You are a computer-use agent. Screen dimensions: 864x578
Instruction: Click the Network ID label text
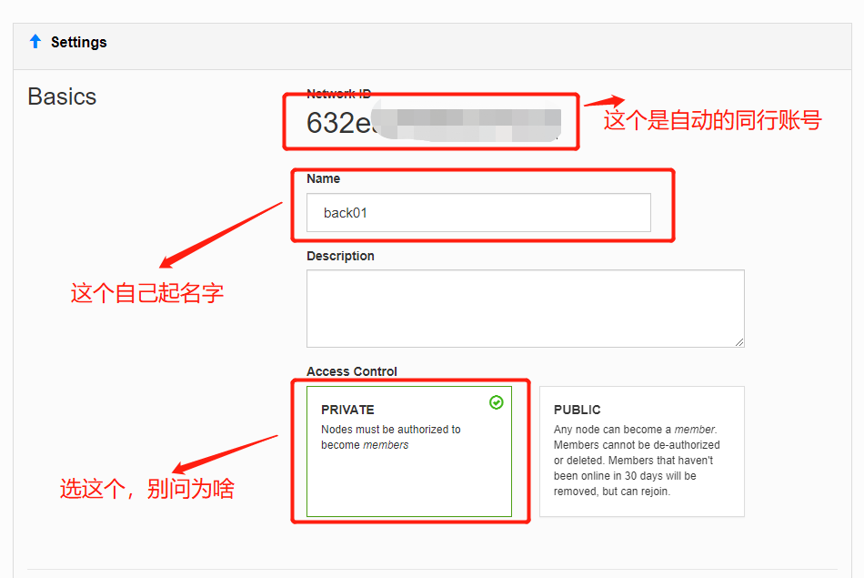(x=338, y=94)
